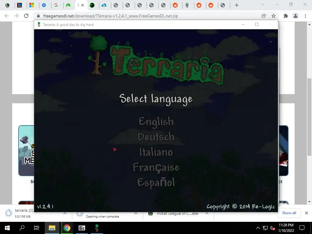Switch to the blue cloud download tab
312x234 pixels.
coord(104,5)
